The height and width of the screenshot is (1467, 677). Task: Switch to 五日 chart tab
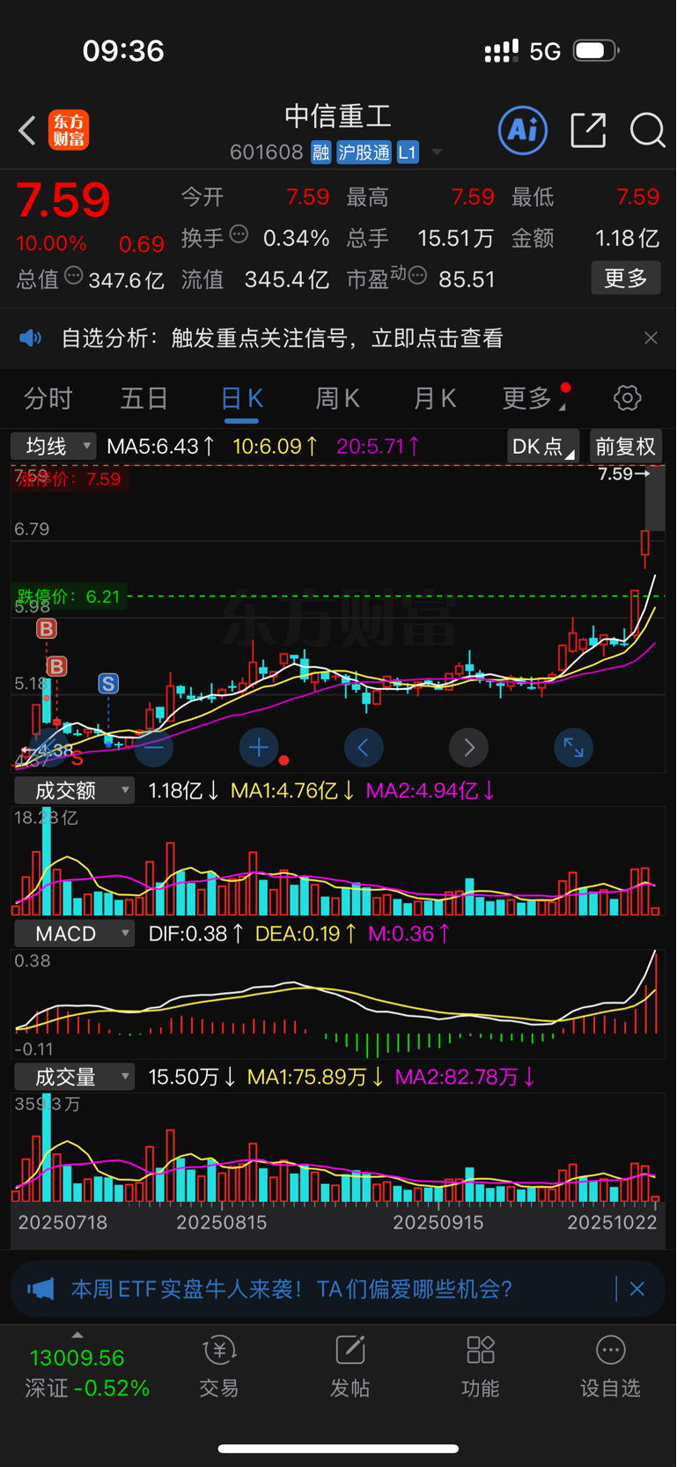pos(143,399)
